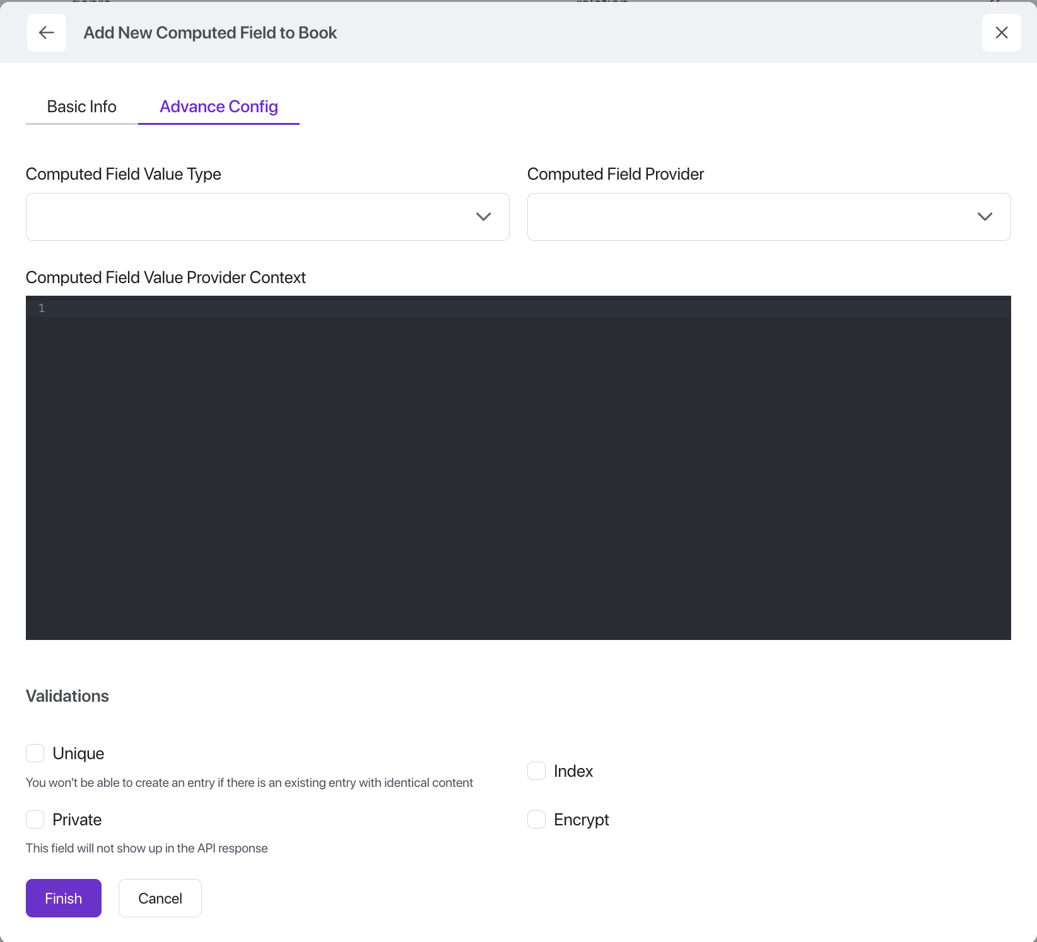The width and height of the screenshot is (1037, 942).
Task: Click the chevron arrow in Computed Field Provider
Action: point(985,217)
